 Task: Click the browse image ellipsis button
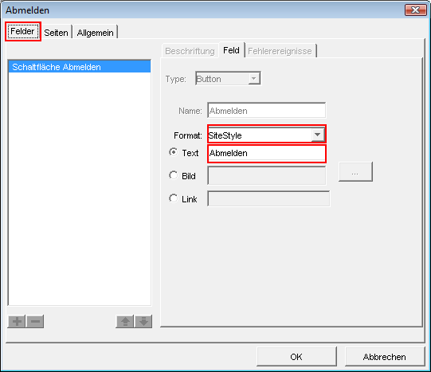[x=355, y=172]
